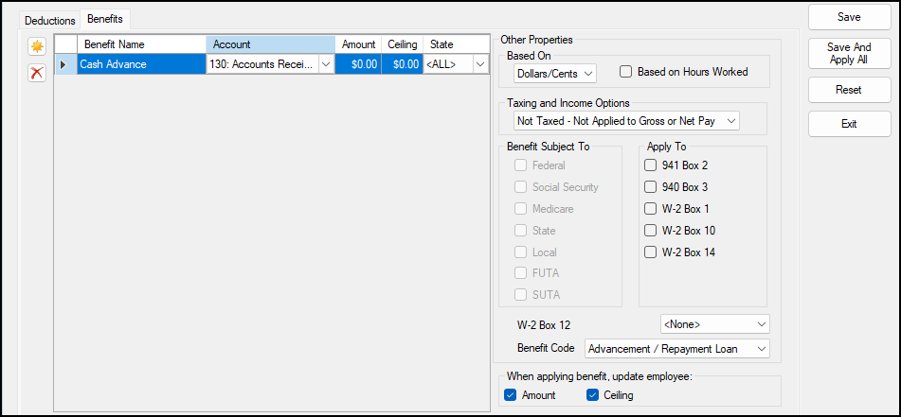Uncheck the Ceiling update employee checkbox
Screen dimensions: 901x417
pyautogui.click(x=591, y=395)
